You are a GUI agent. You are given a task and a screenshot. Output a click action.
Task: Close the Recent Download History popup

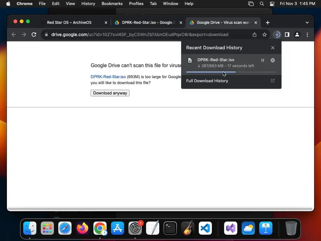[273, 48]
